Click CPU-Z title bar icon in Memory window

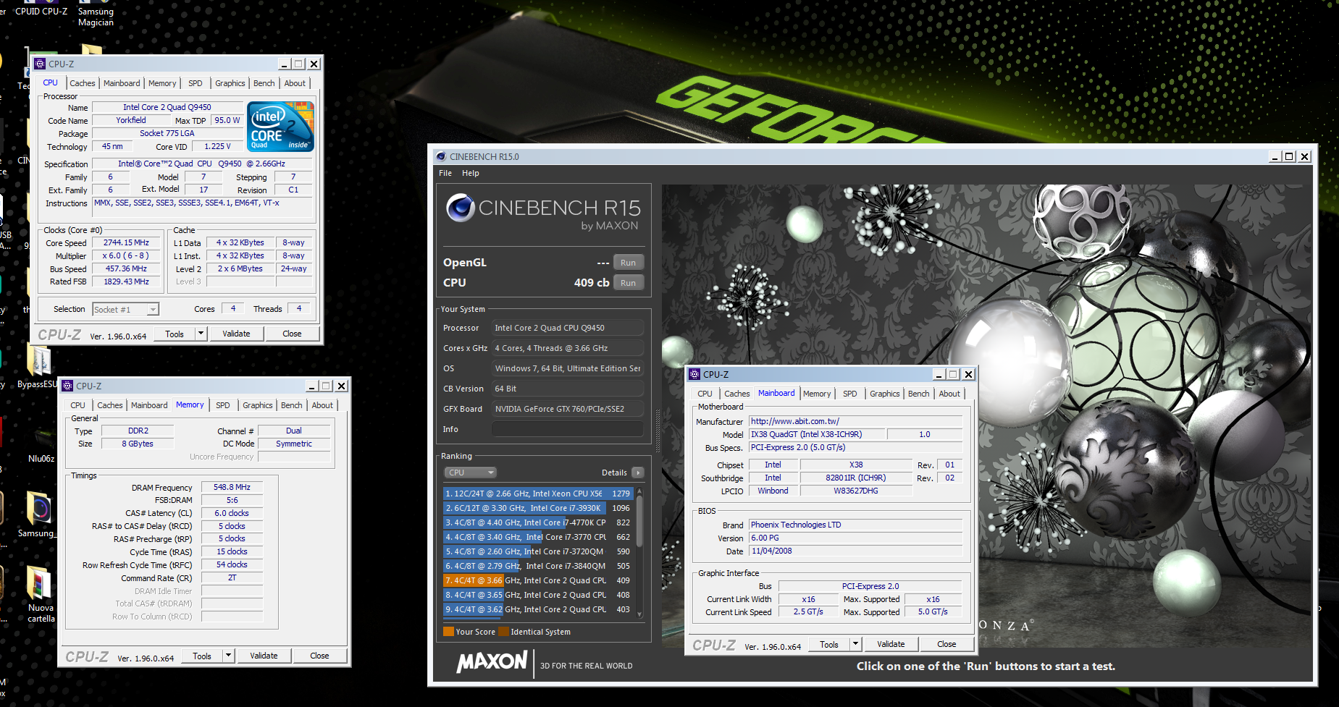coord(67,386)
